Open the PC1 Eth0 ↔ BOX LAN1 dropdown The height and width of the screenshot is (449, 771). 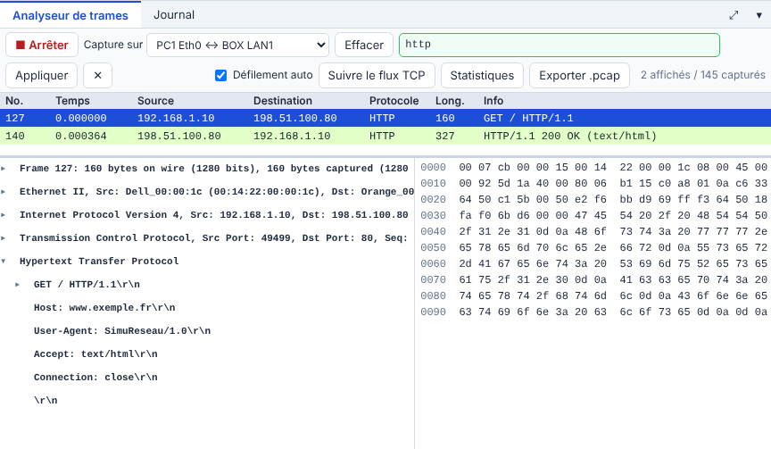(238, 46)
